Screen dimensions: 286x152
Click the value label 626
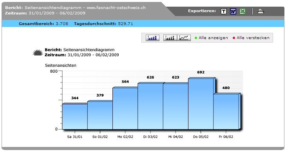[x=150, y=77]
